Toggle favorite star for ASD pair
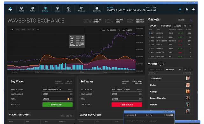204x124 pixels. [149, 41]
